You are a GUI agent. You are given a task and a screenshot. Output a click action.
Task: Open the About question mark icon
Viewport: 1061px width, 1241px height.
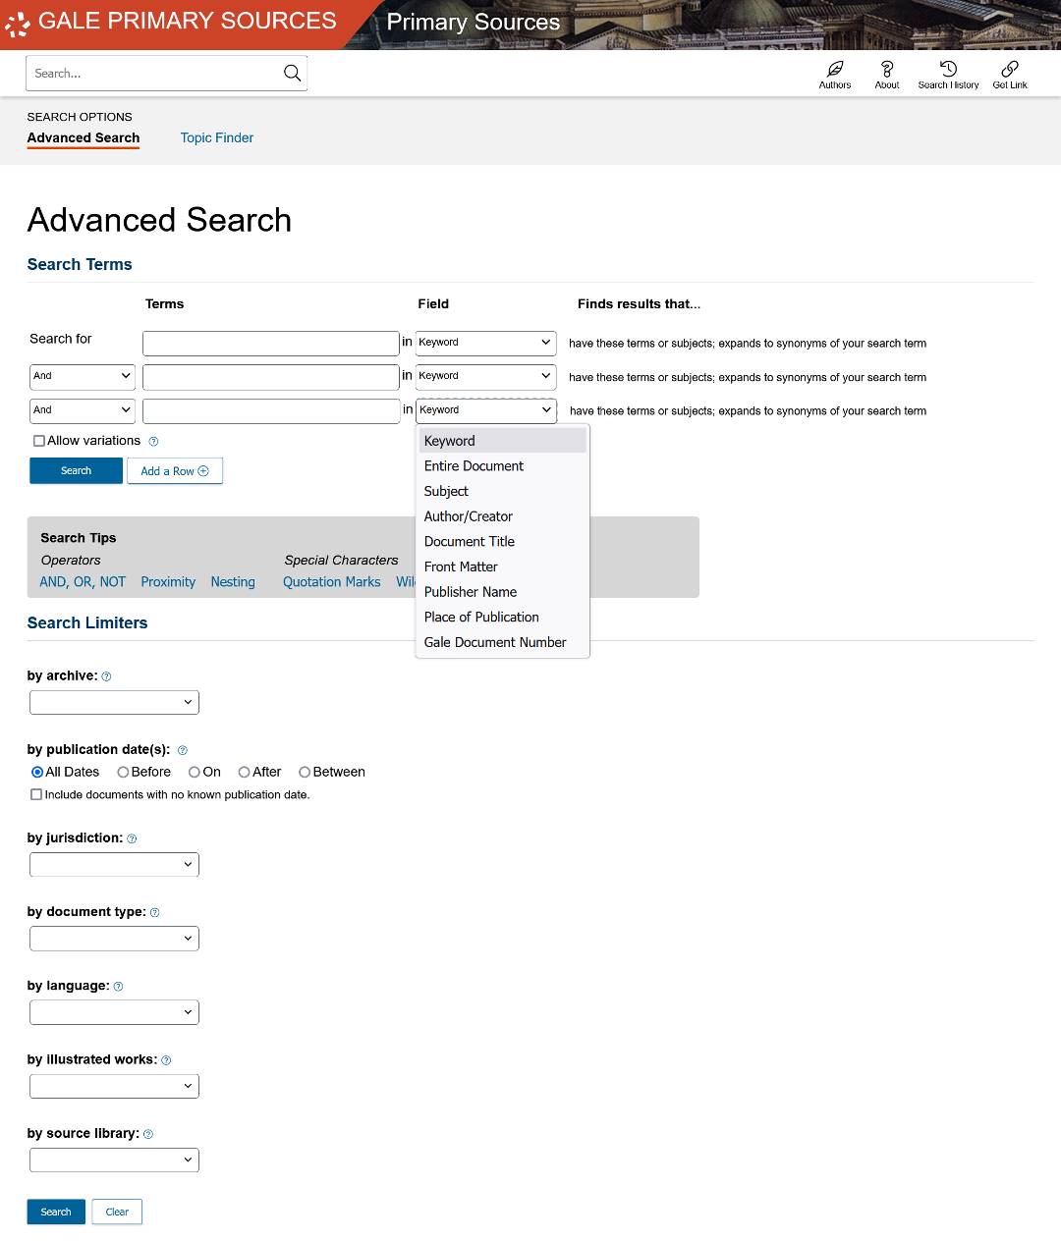tap(887, 69)
